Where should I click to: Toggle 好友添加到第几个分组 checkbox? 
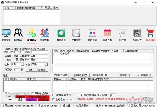pos(79,95)
